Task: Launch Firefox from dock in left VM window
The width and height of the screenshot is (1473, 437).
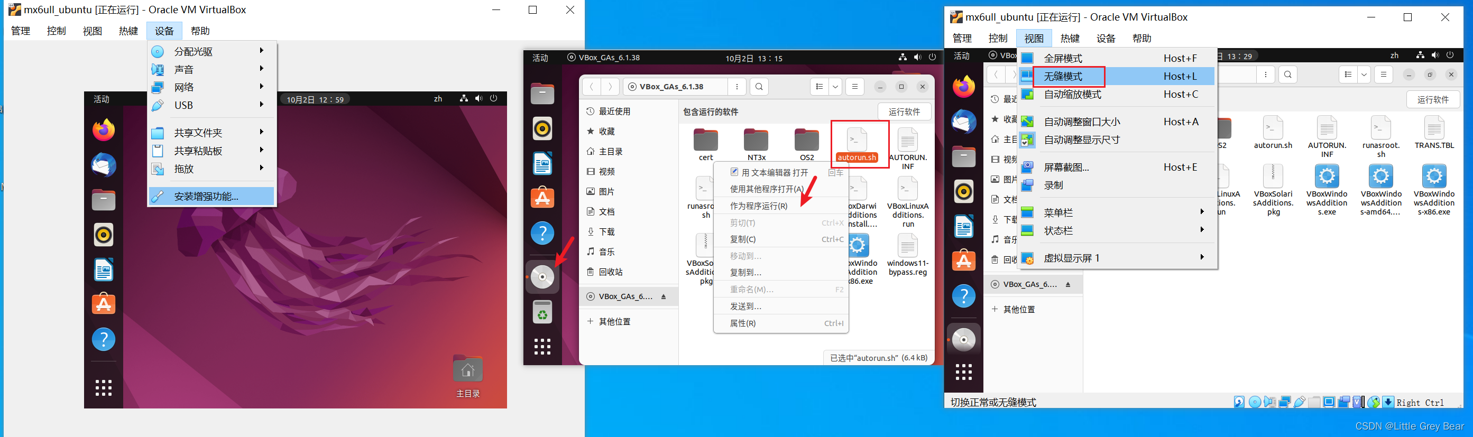Action: (104, 130)
